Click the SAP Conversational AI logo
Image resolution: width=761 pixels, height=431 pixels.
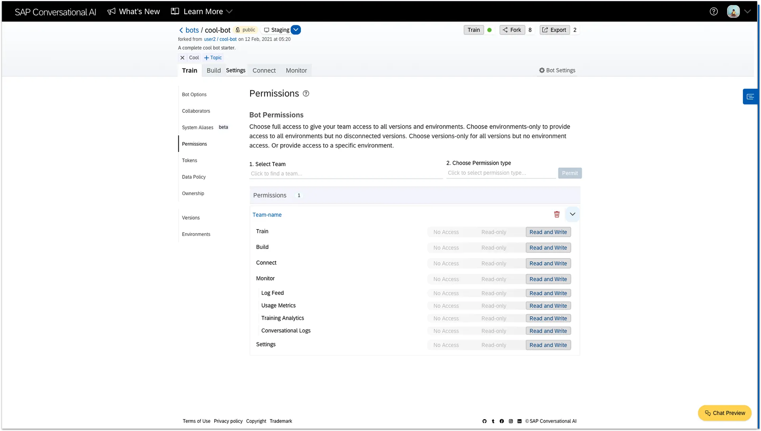click(55, 12)
